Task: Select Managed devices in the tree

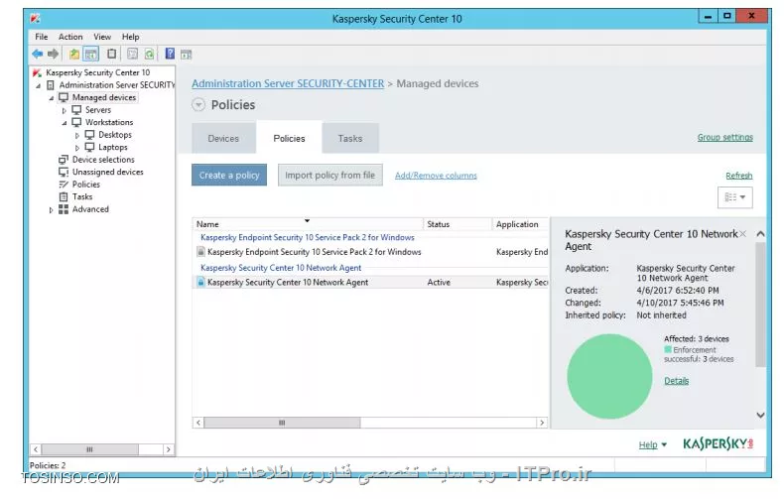Action: pyautogui.click(x=104, y=97)
